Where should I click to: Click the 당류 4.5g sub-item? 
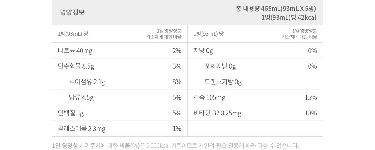[81, 98]
